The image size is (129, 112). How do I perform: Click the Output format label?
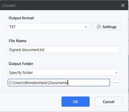(x=21, y=18)
